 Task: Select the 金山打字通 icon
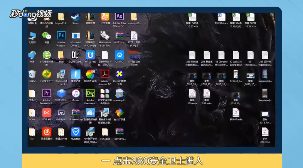(120, 113)
